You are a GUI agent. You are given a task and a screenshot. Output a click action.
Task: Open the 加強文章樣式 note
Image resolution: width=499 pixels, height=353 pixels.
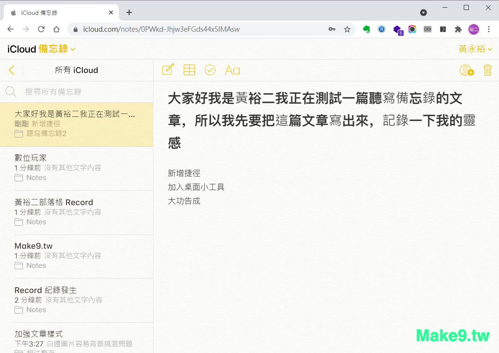coord(77,338)
